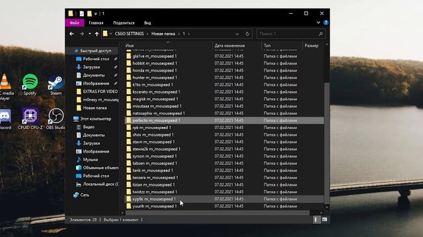Viewport: 423px width, 237px height.
Task: Open Новая папка in the sidebar
Action: pos(92,108)
